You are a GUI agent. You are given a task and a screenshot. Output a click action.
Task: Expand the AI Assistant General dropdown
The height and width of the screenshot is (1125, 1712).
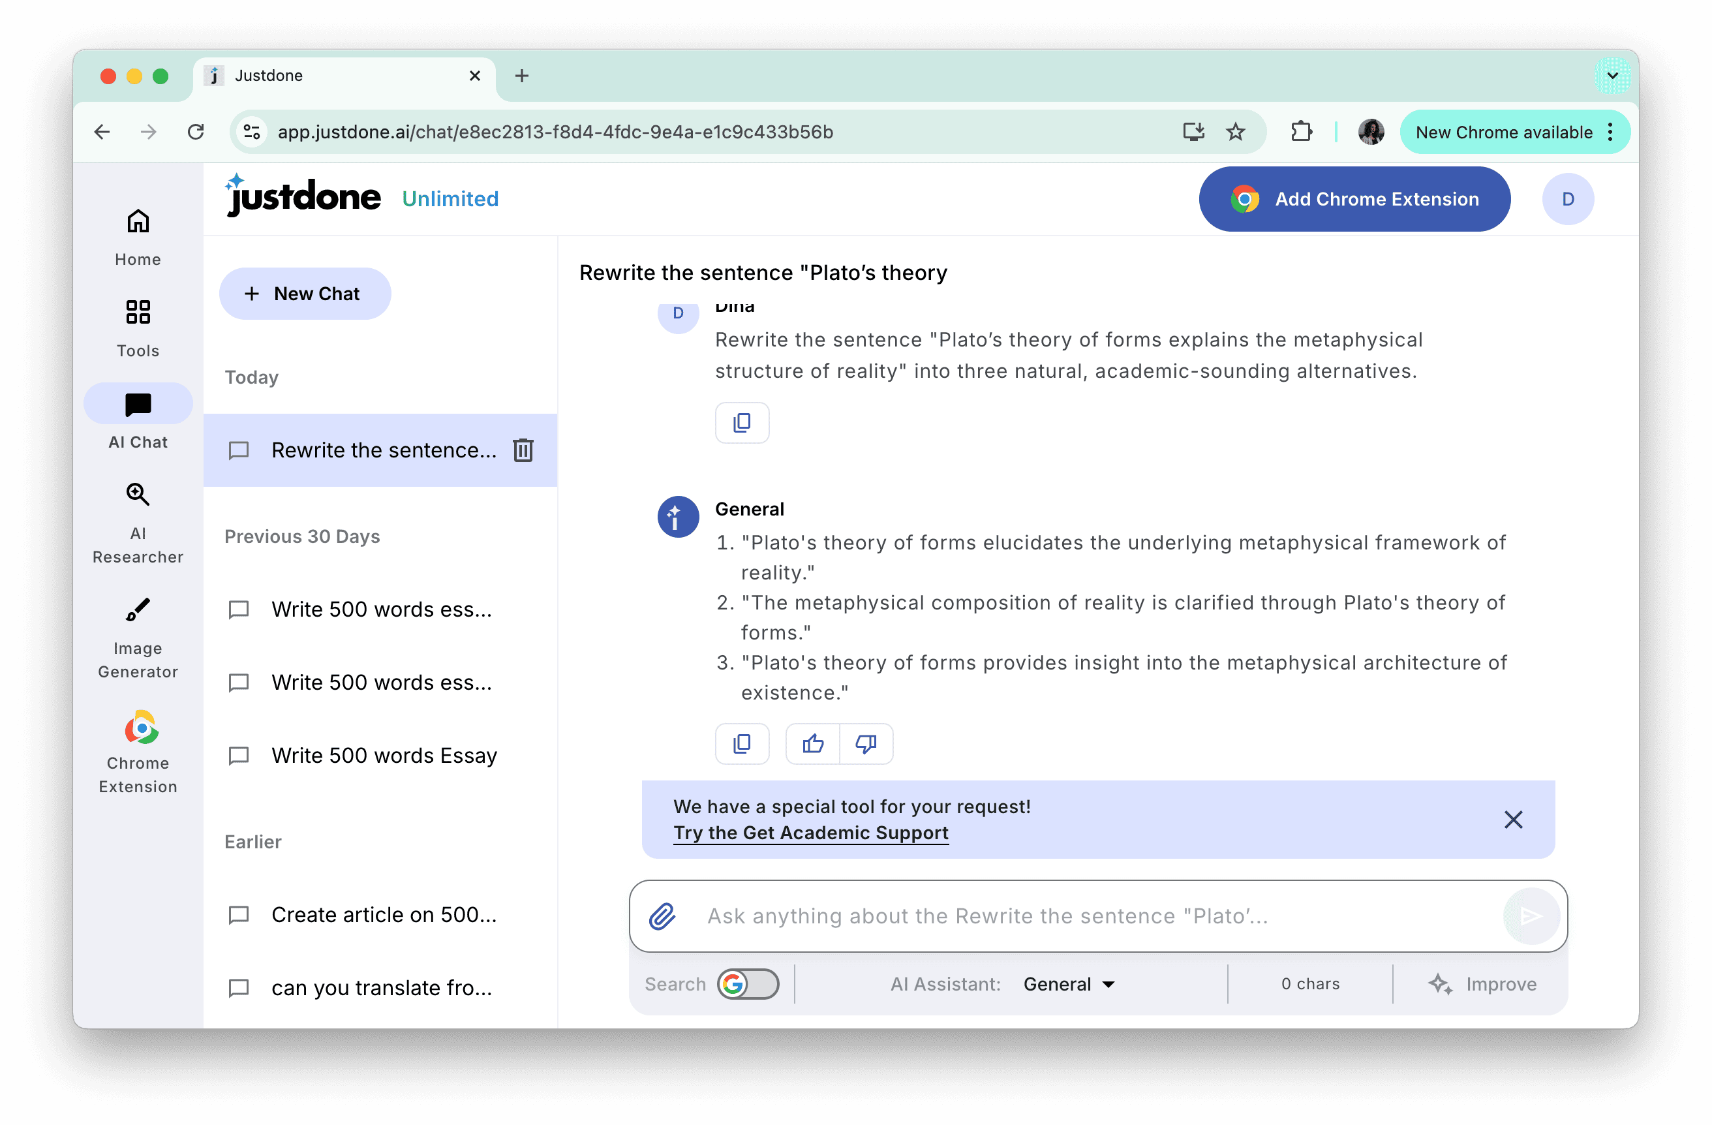click(1069, 984)
